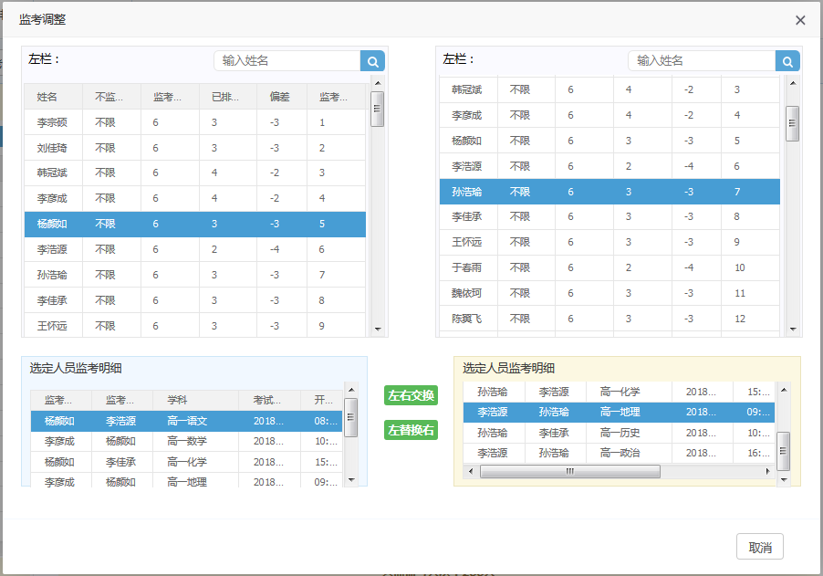Select 高一语文 row in left detail list
The height and width of the screenshot is (576, 823).
click(186, 421)
